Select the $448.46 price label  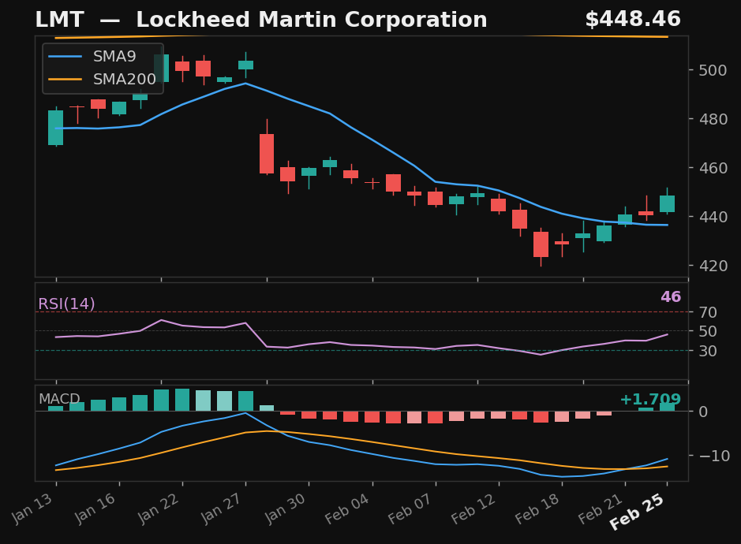[x=633, y=20]
